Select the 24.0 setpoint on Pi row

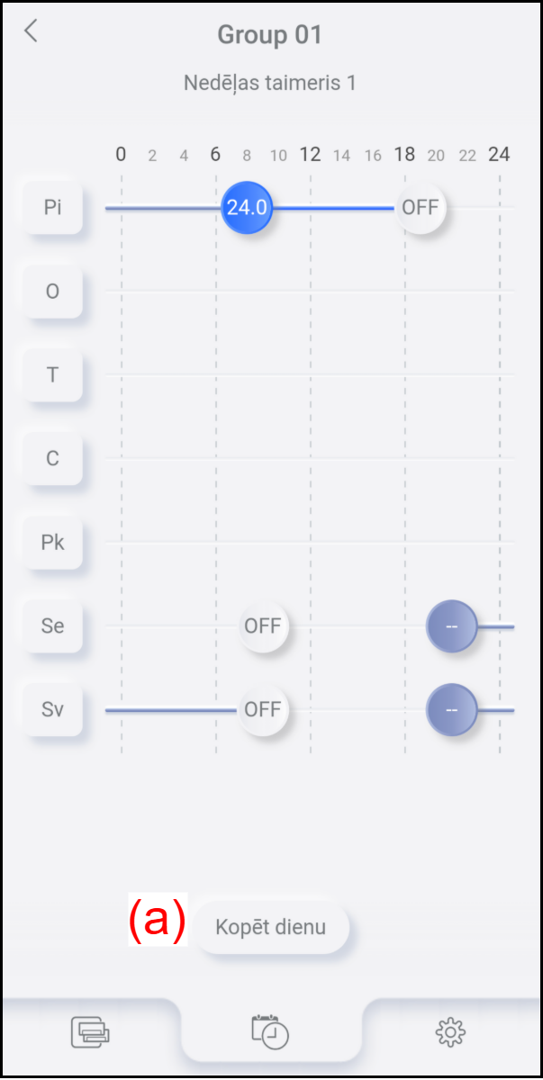pos(247,207)
